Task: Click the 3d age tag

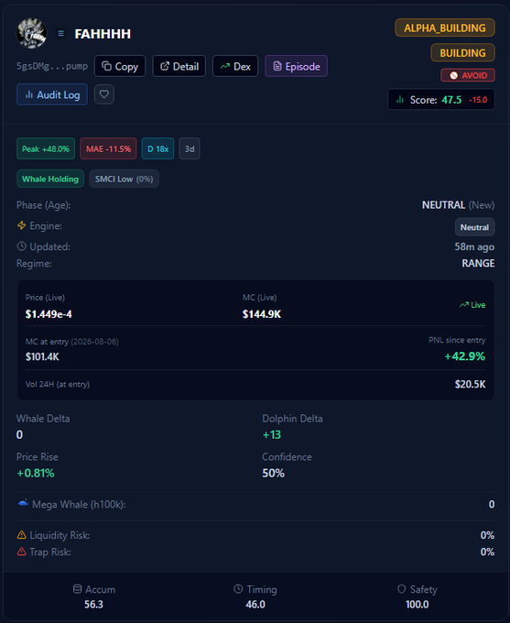Action: coord(190,148)
